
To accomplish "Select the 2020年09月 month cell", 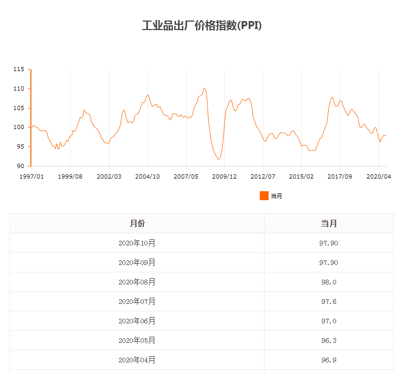I will [137, 262].
